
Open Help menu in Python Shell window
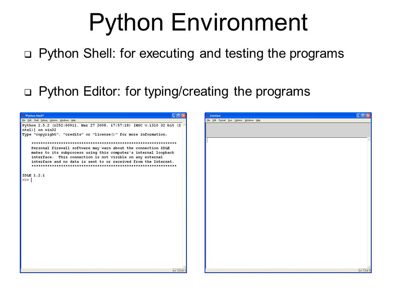coord(73,120)
